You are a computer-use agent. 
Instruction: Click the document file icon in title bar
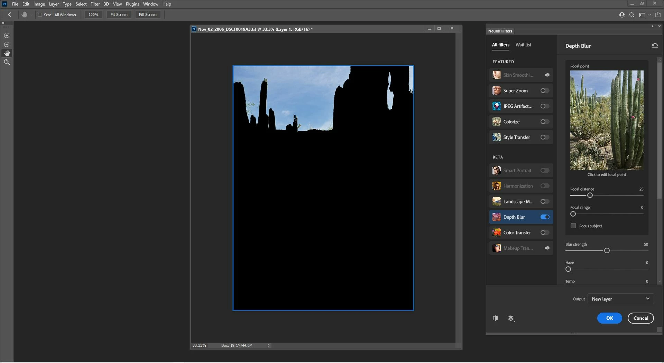coord(194,29)
